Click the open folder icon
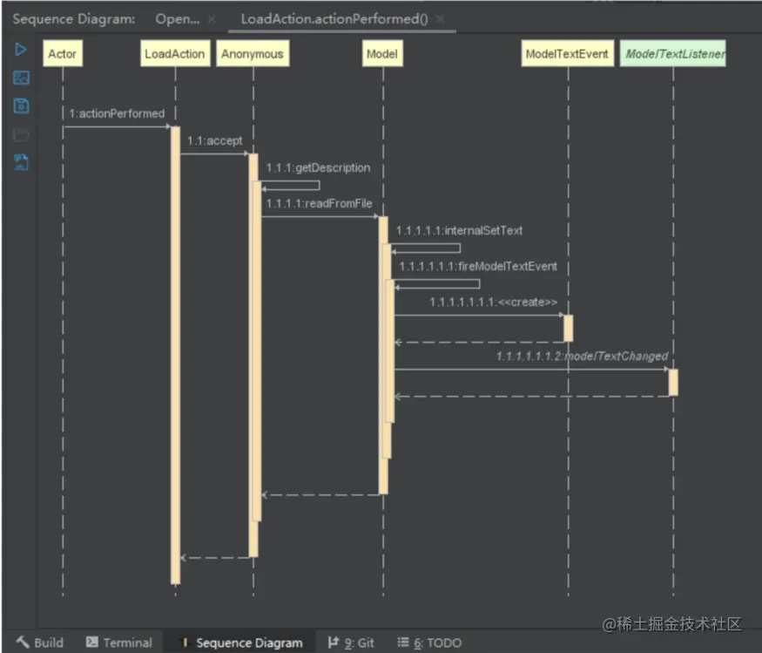762x653 pixels. tap(21, 134)
